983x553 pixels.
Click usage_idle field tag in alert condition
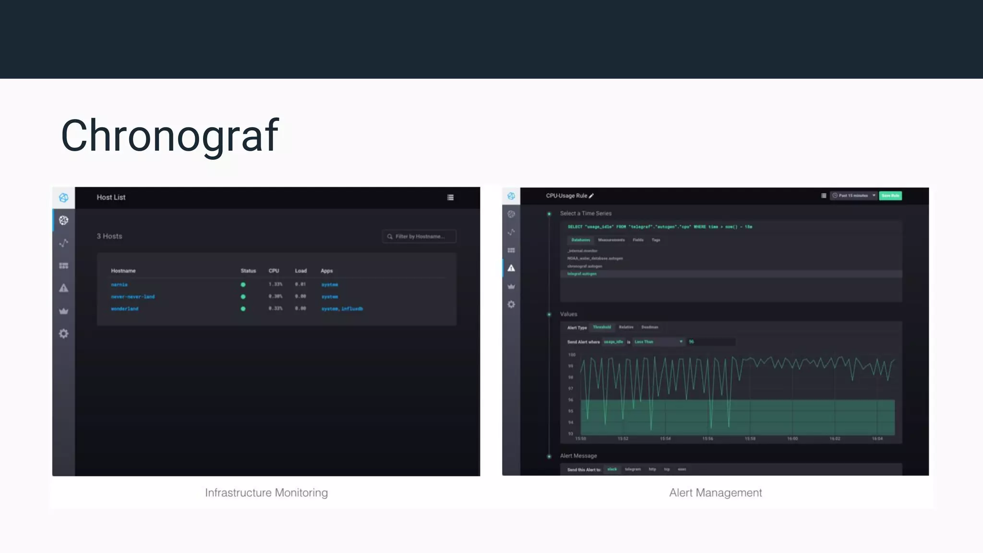click(x=613, y=342)
